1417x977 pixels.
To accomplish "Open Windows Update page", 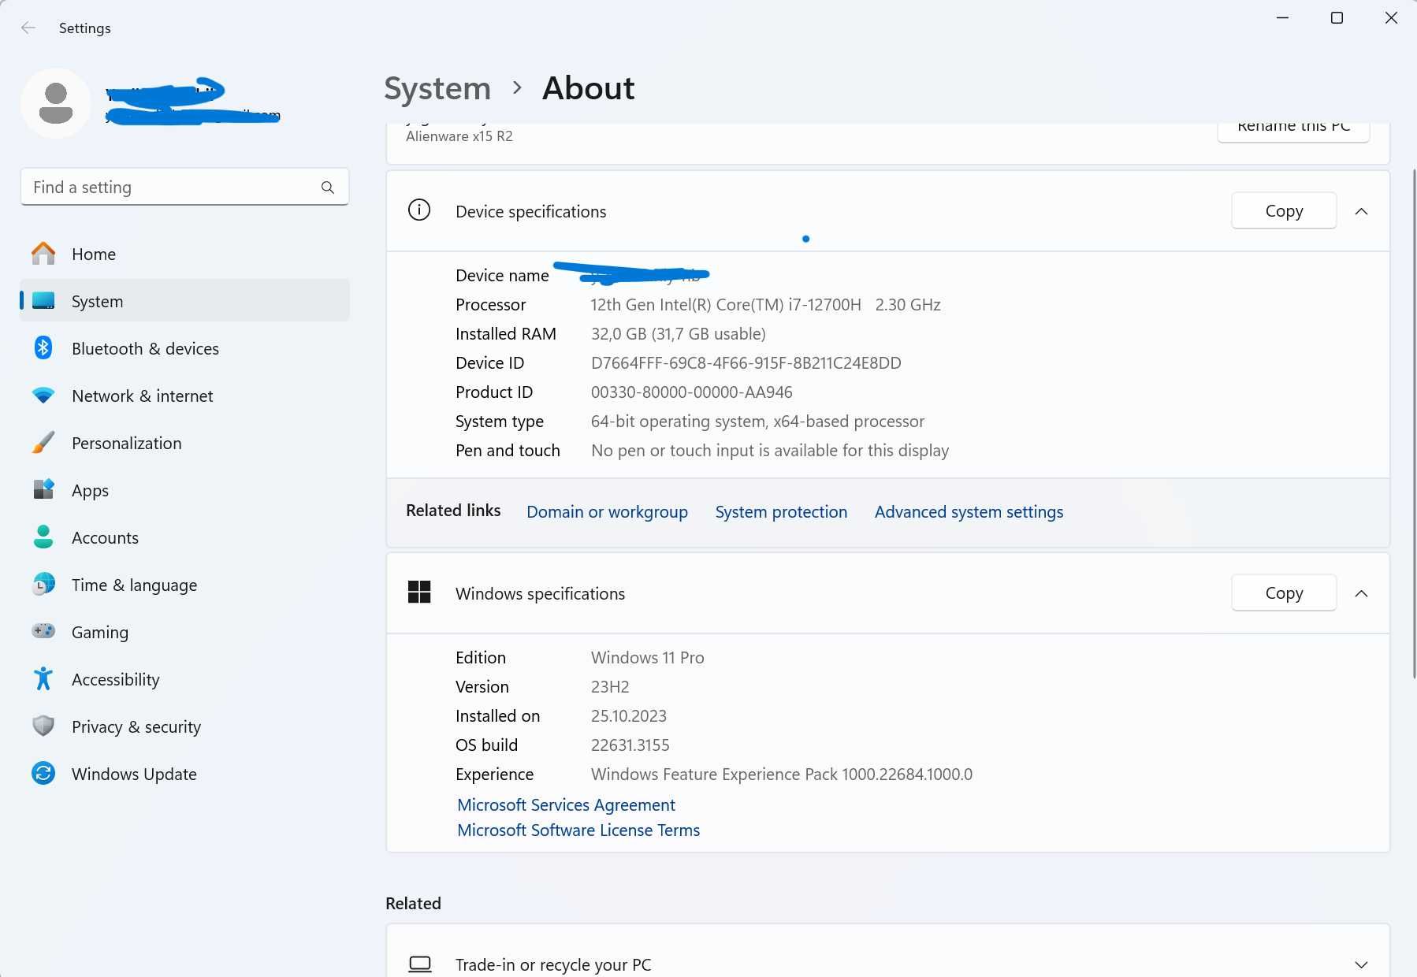I will coord(184,774).
